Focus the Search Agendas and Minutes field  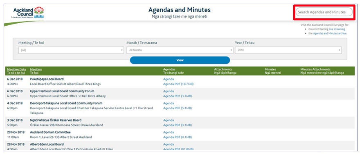324,12
